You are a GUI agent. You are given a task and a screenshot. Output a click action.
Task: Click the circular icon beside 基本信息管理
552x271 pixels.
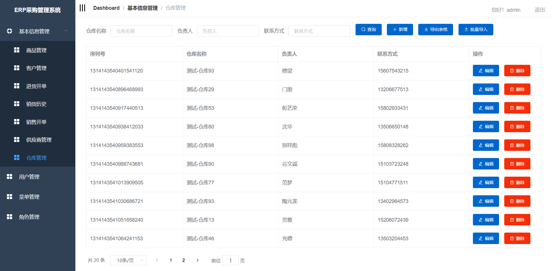click(x=9, y=31)
